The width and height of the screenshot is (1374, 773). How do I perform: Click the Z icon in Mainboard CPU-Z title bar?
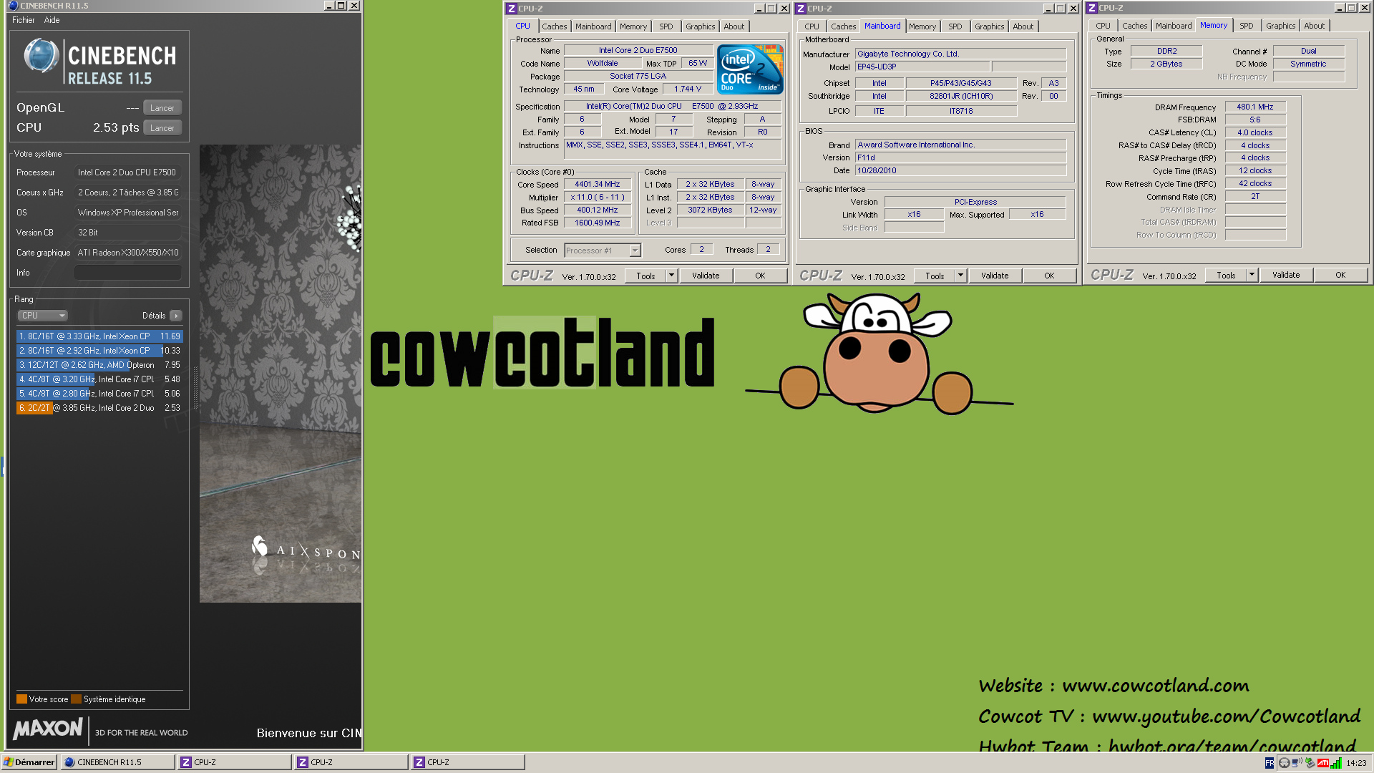pos(800,9)
